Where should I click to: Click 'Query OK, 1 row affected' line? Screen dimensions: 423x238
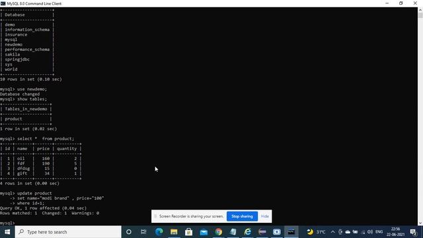tap(43, 208)
